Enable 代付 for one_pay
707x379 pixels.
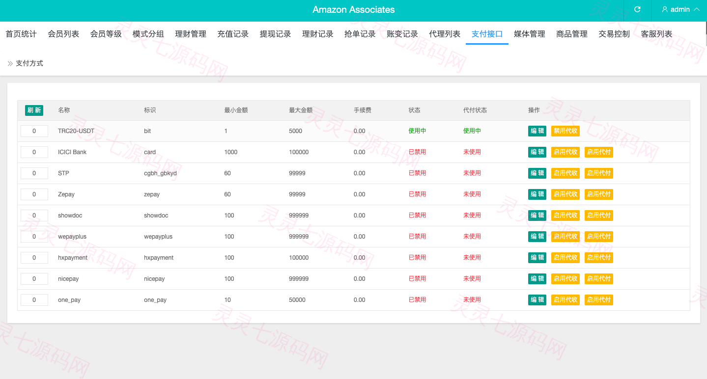599,300
